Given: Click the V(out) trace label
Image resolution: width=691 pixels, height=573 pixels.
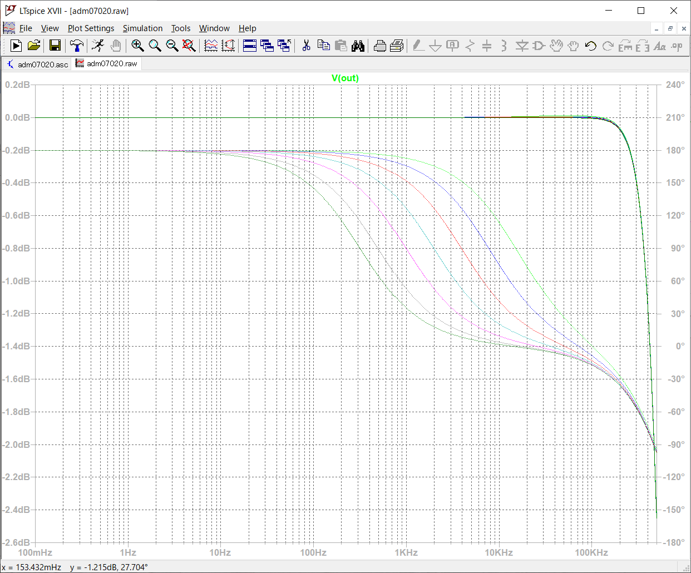Looking at the screenshot, I should point(345,78).
